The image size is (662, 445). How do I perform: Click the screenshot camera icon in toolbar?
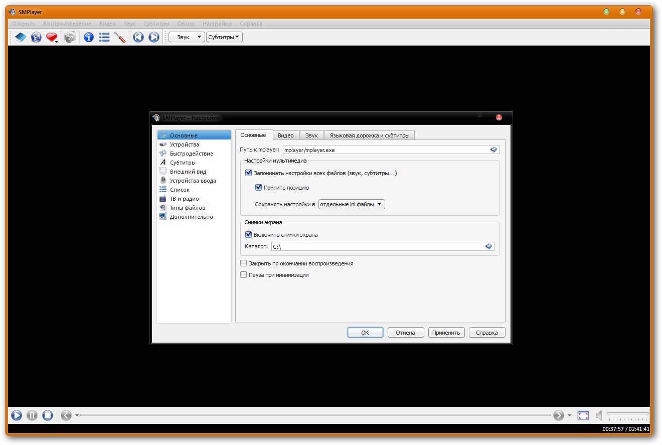coord(70,37)
